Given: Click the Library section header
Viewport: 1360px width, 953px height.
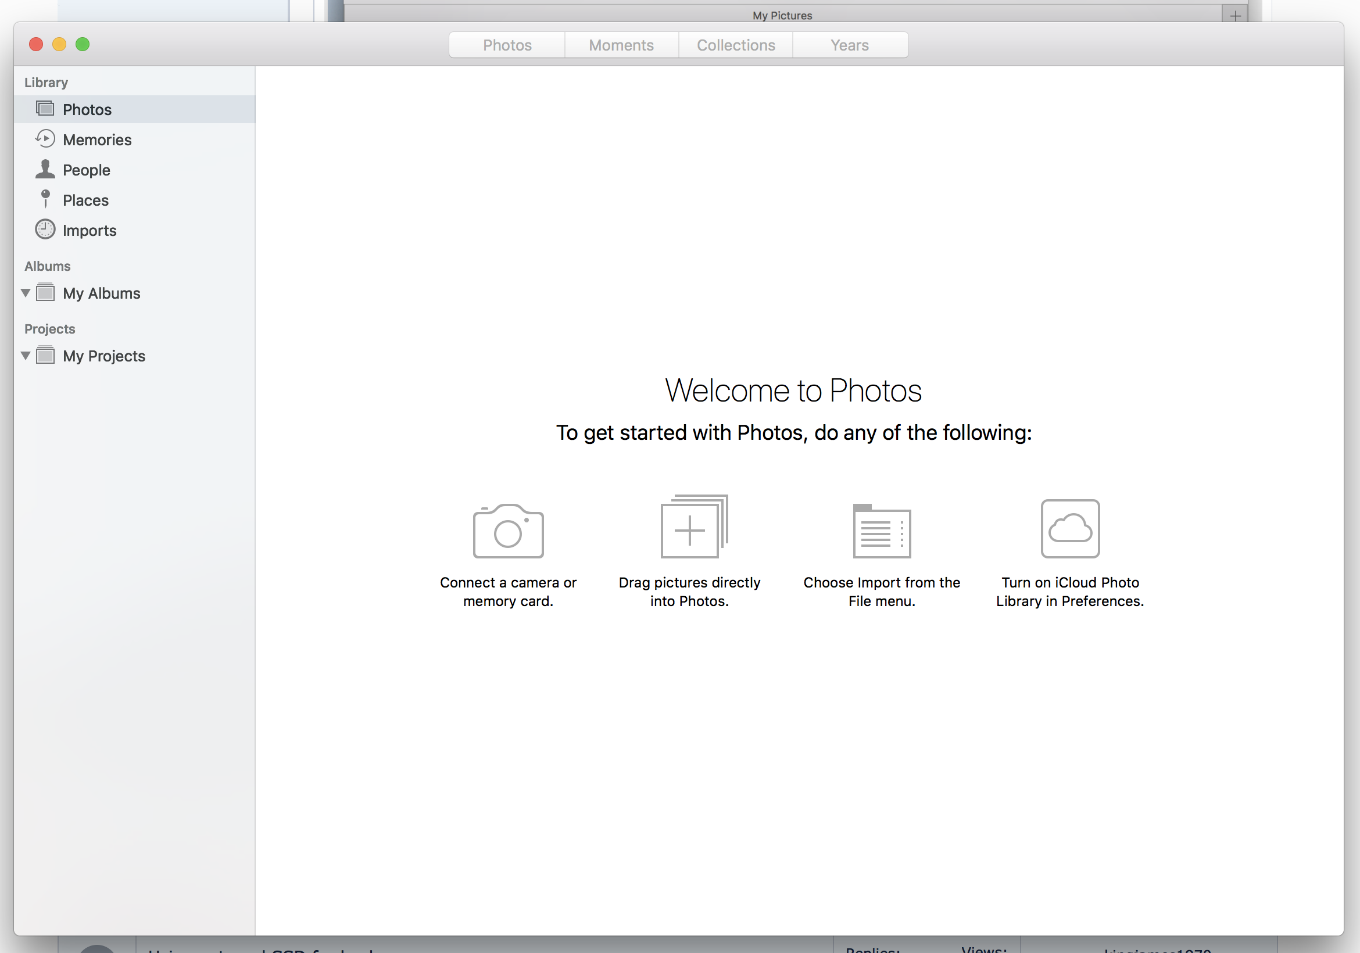Looking at the screenshot, I should (46, 83).
